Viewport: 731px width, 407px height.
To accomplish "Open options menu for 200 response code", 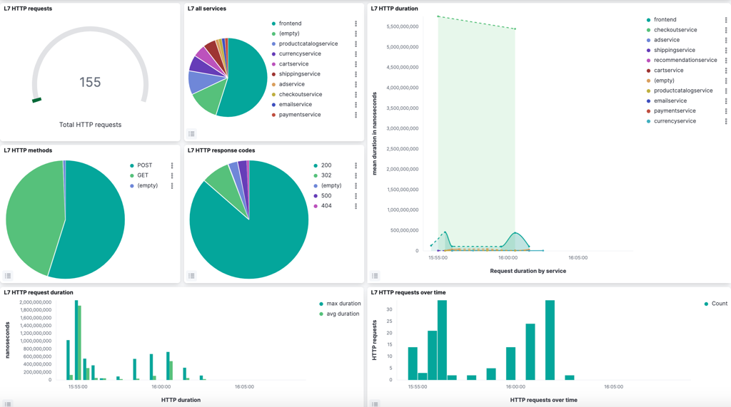I will pyautogui.click(x=356, y=165).
